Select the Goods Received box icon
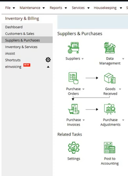Screen dimensions: 128x176 [110, 78]
